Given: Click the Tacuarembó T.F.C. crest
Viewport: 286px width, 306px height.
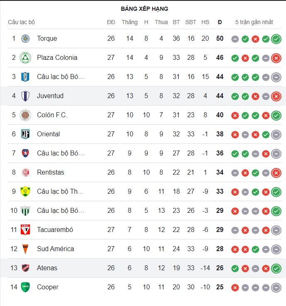Looking at the screenshot, I should (x=25, y=230).
